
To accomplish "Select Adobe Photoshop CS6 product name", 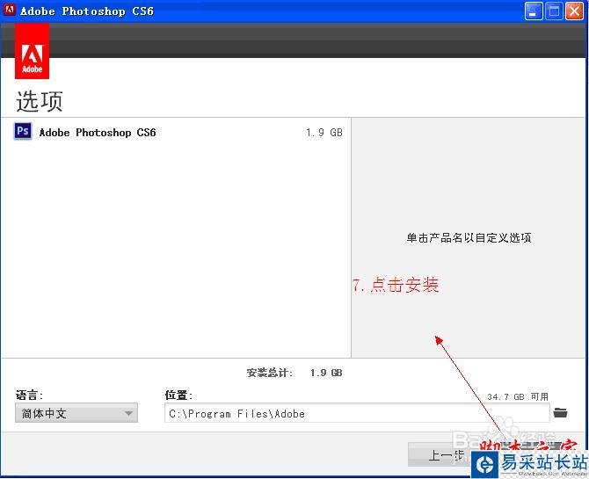I will [98, 133].
